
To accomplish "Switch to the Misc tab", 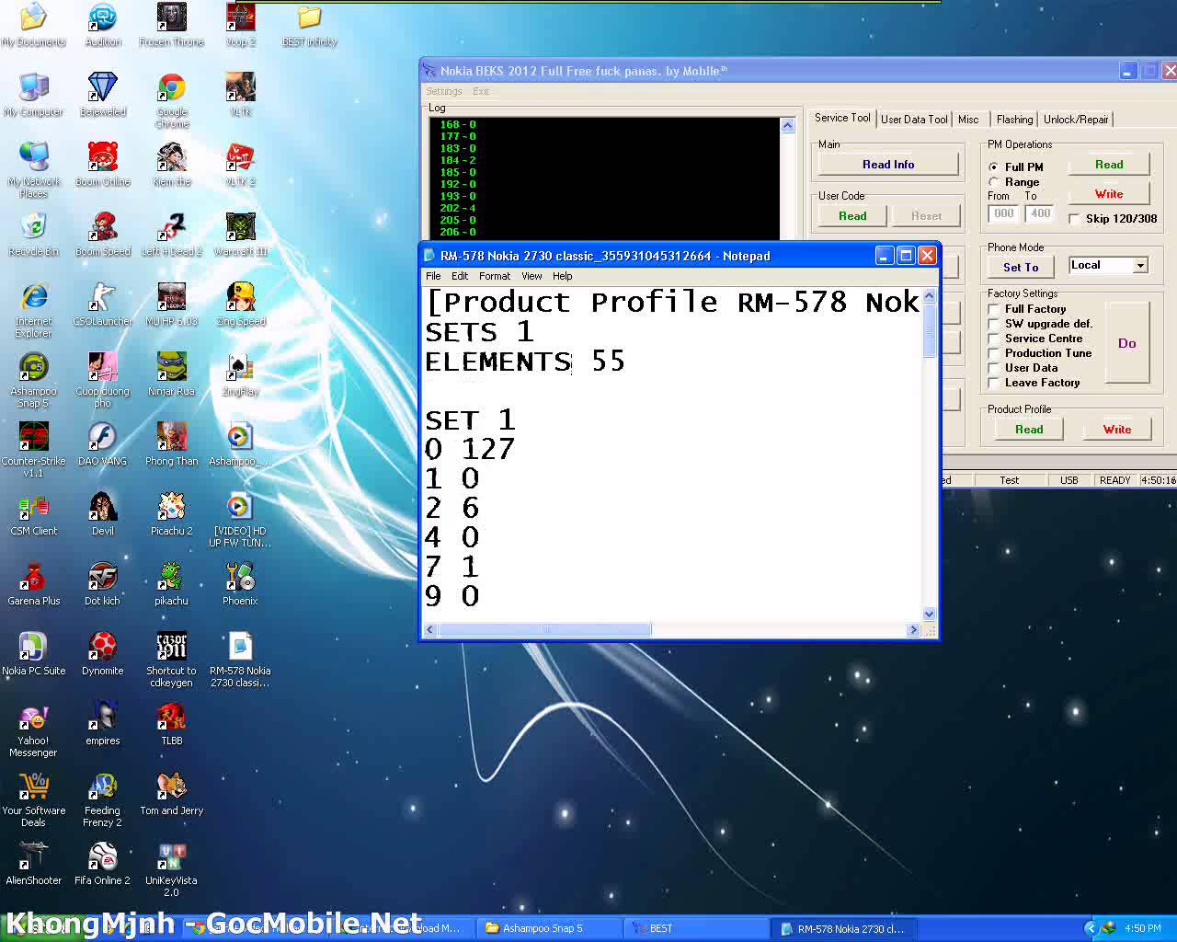I will pos(968,120).
